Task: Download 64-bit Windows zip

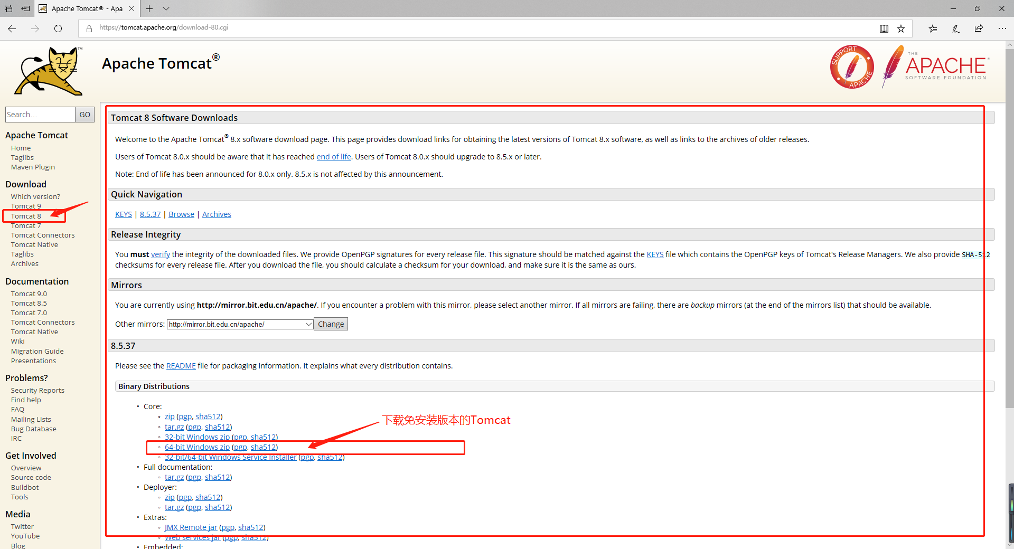Action: coord(197,447)
